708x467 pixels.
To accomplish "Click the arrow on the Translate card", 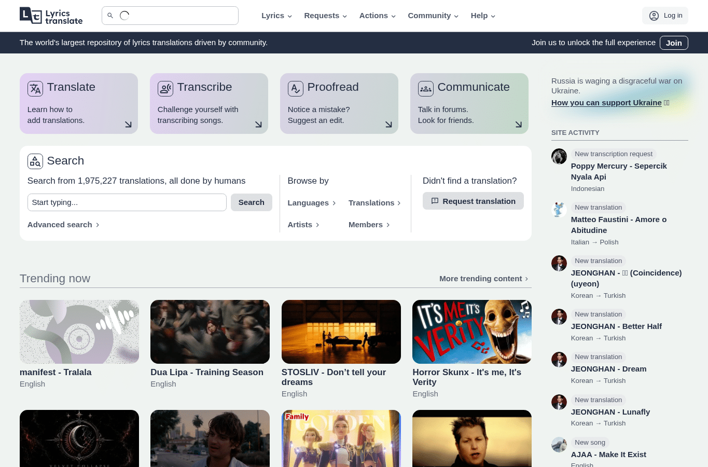I will [x=128, y=125].
